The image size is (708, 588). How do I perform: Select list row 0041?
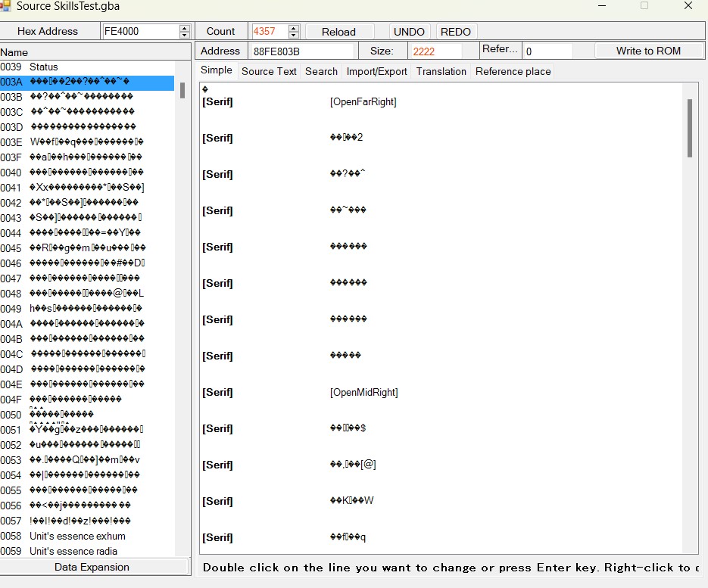tap(87, 187)
